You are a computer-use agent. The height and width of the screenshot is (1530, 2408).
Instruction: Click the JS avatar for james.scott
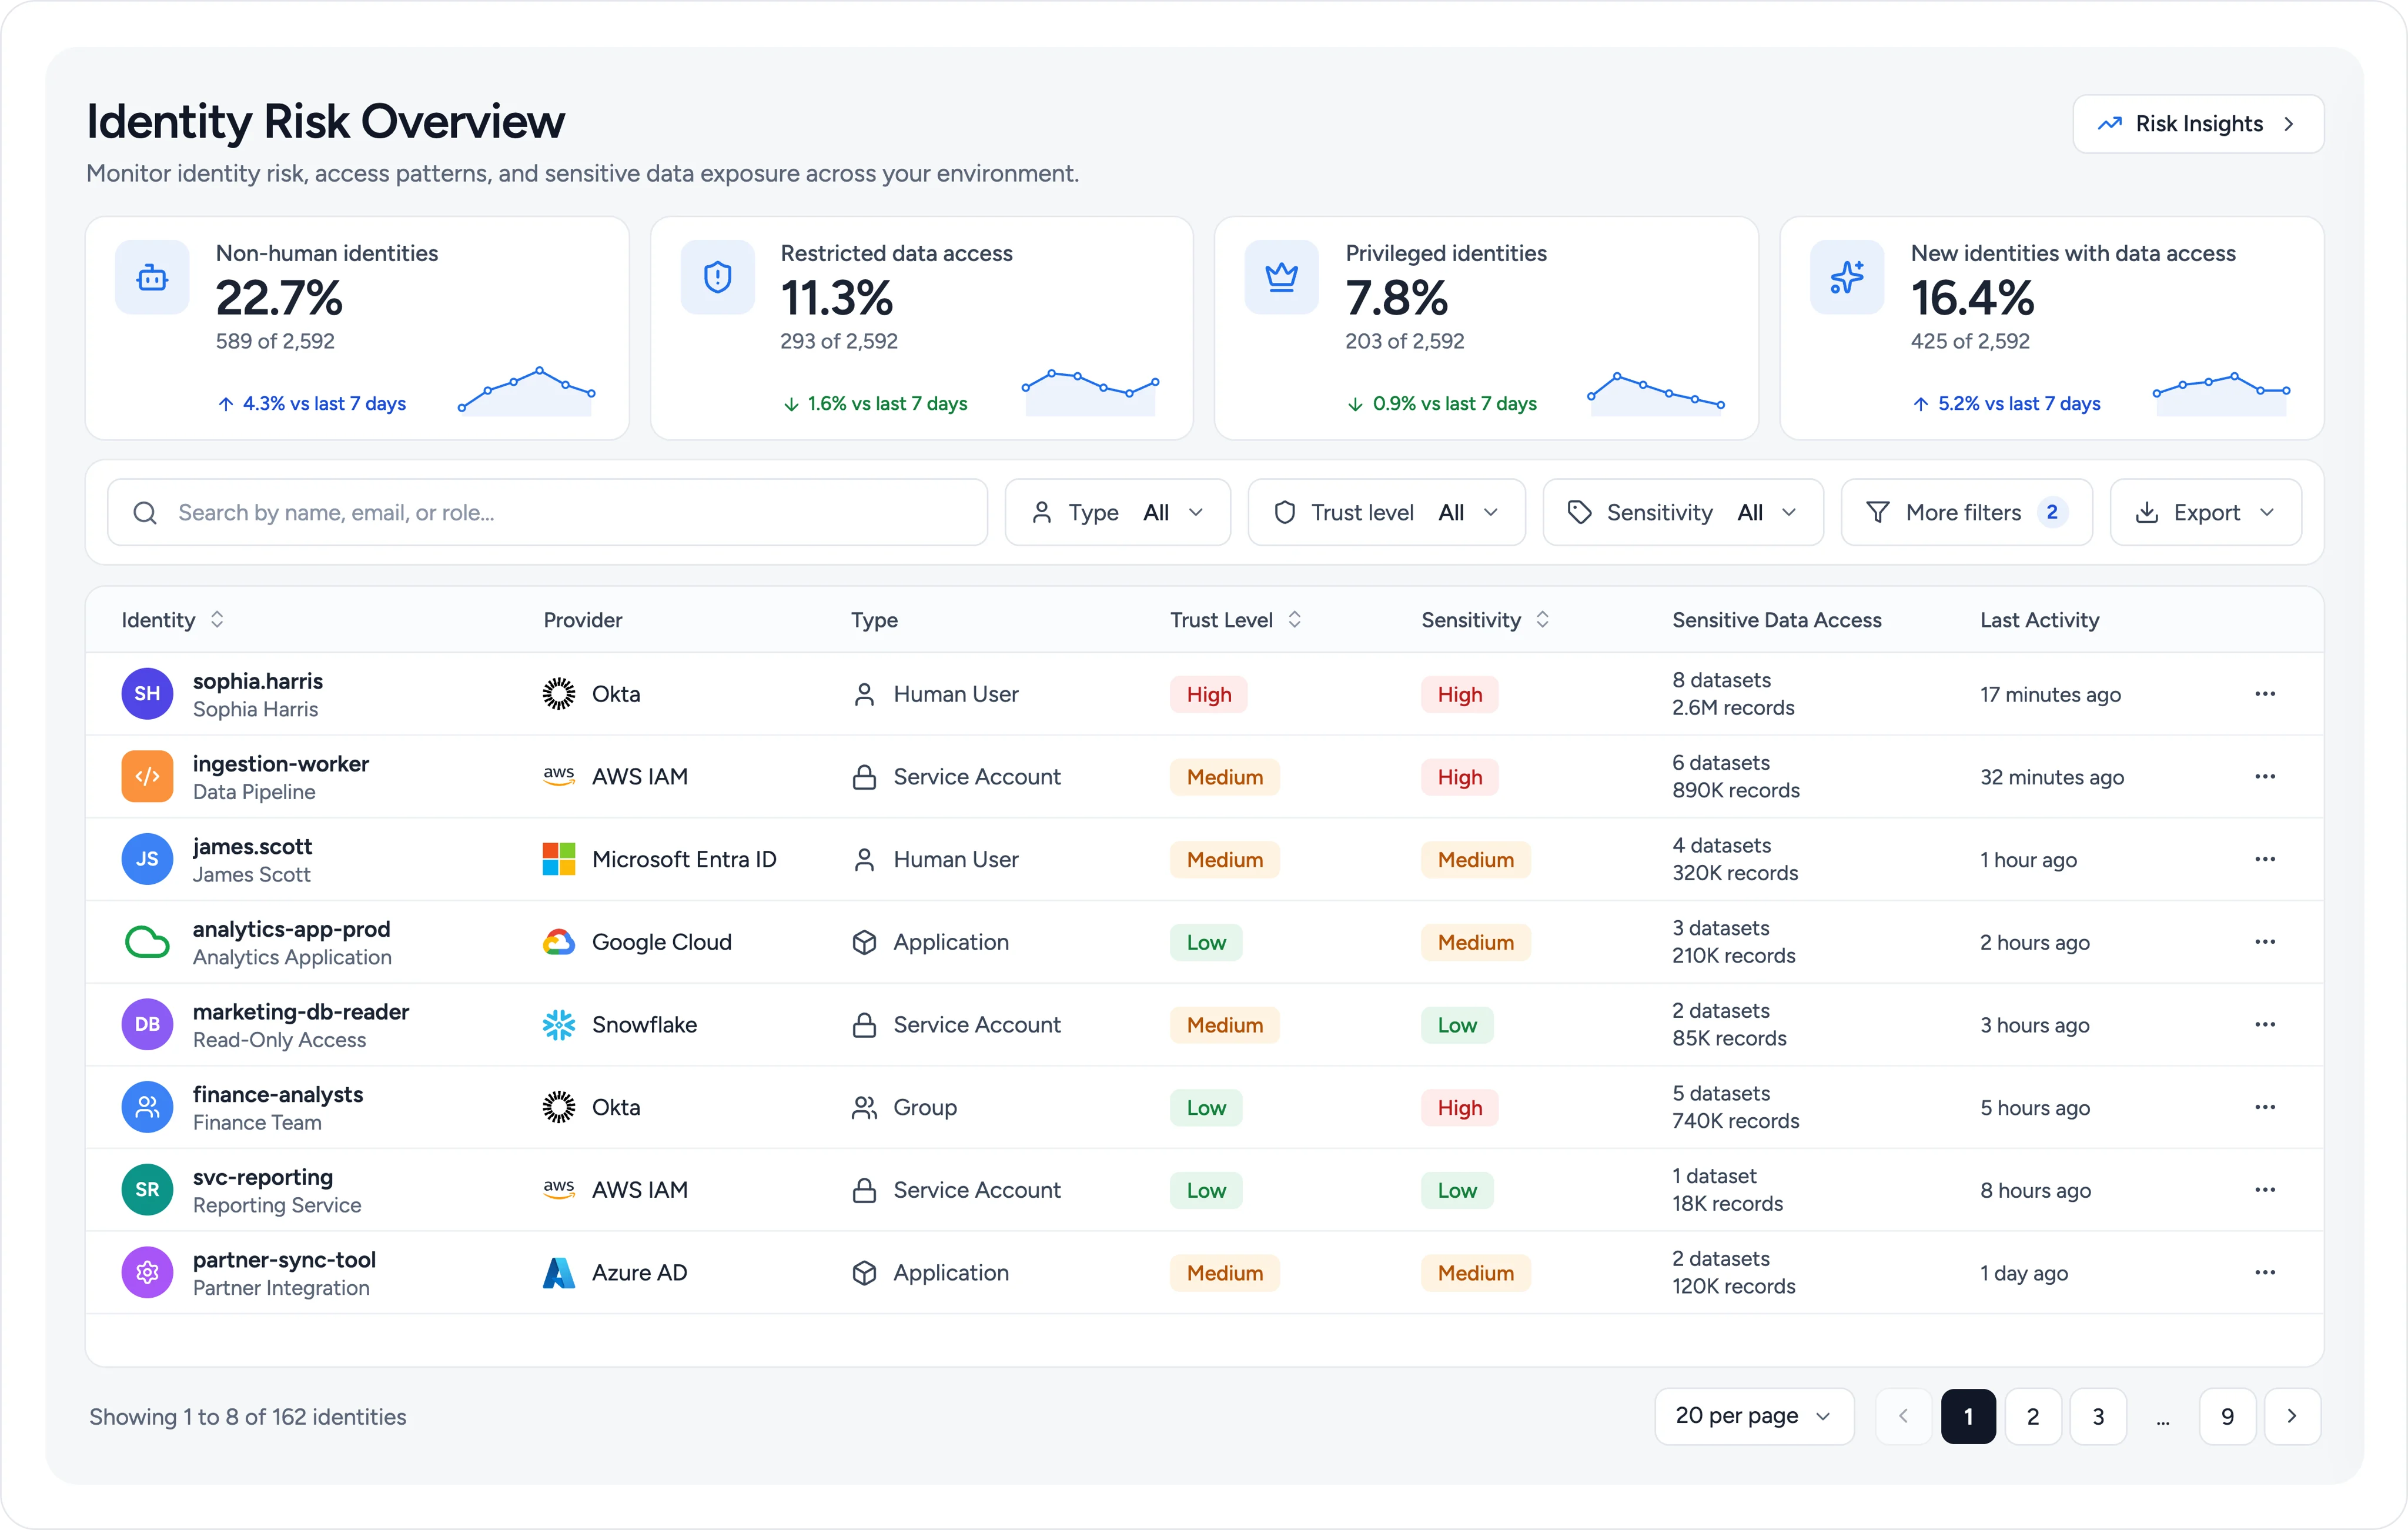147,859
